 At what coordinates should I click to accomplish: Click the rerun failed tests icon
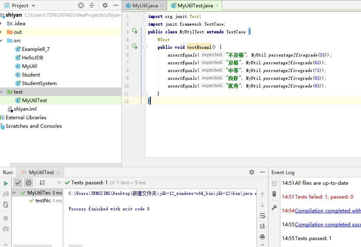pos(6,194)
